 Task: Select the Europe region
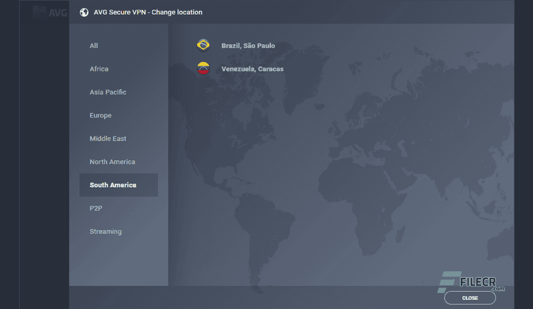(101, 116)
